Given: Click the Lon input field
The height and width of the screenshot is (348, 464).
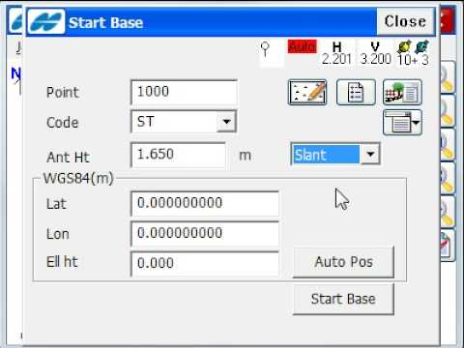Looking at the screenshot, I should coord(205,233).
